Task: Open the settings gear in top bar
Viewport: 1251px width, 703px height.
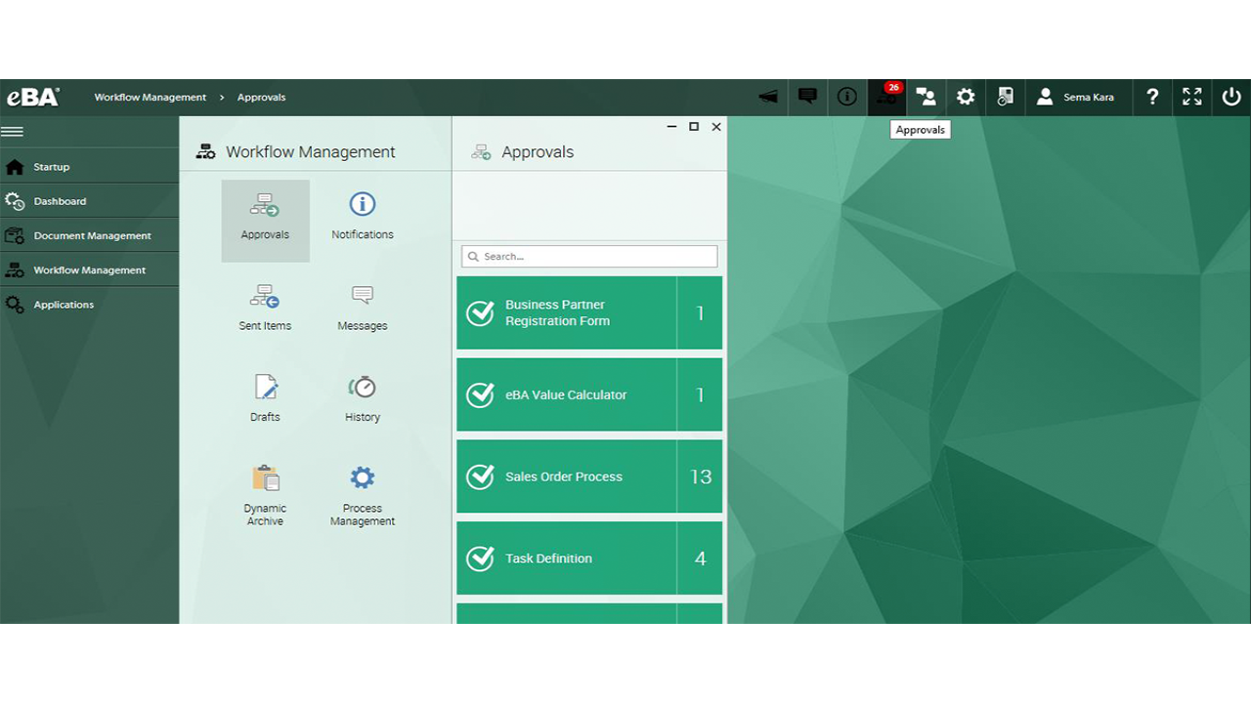Action: click(966, 97)
